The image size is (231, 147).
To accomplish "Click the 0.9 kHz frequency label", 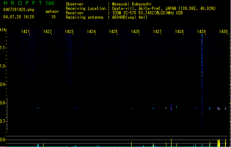I will [3, 85].
